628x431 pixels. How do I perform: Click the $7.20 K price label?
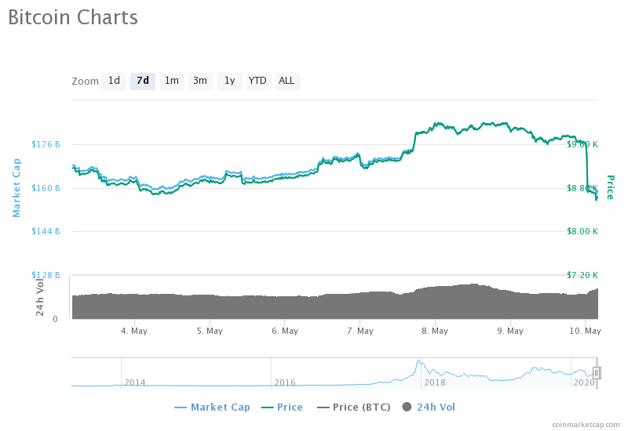(582, 275)
